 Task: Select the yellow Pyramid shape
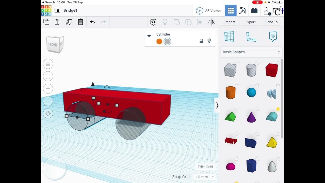coord(272,142)
